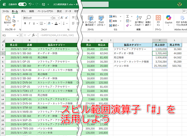This screenshot has width=187, height=136.
Task: Click the Name Box showing K3
Action: tap(9, 35)
